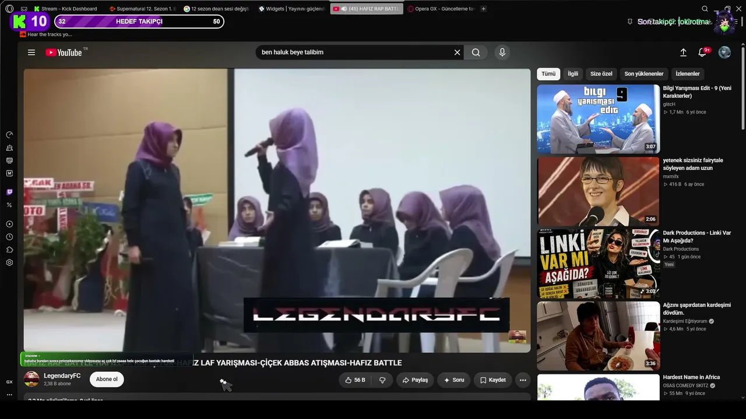Viewport: 746px width, 419px height.
Task: Open Settings gear in Opera sidebar
Action: click(9, 262)
